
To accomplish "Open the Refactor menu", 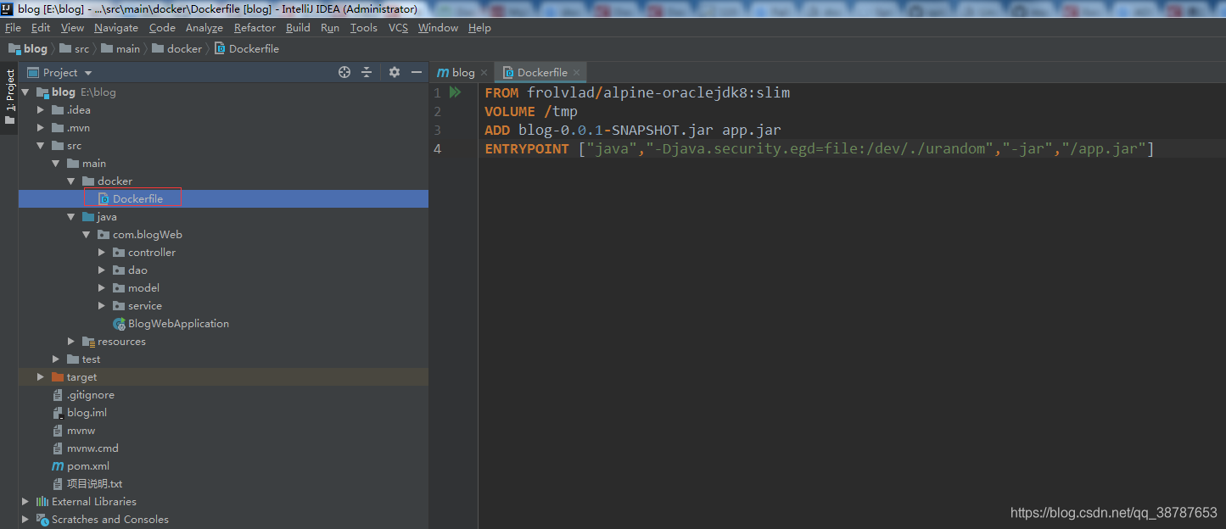I will [x=255, y=28].
